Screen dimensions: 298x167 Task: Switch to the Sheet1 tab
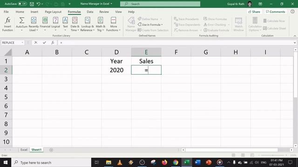pyautogui.click(x=36, y=149)
